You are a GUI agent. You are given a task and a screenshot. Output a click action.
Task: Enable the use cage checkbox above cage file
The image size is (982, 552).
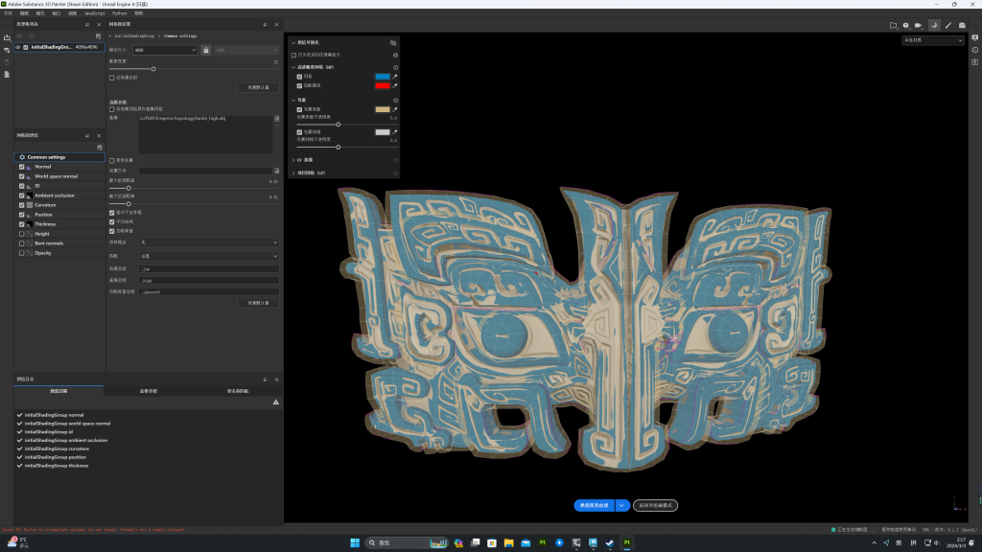112,161
